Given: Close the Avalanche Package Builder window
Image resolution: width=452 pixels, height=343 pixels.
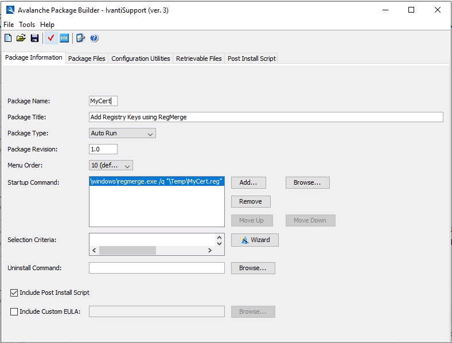Looking at the screenshot, I should coord(438,10).
